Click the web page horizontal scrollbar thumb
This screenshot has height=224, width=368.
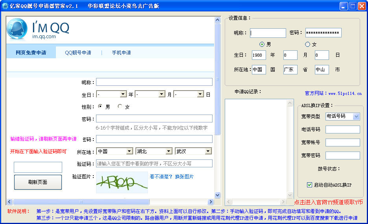(81, 202)
